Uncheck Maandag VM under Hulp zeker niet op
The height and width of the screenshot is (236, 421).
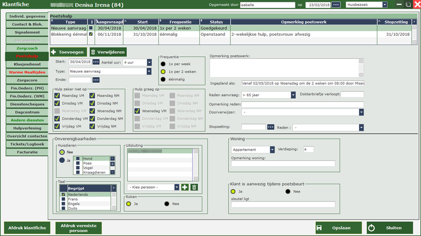point(58,96)
